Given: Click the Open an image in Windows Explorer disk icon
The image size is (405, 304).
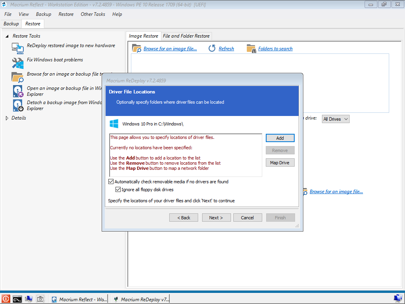Looking at the screenshot, I should [x=18, y=91].
